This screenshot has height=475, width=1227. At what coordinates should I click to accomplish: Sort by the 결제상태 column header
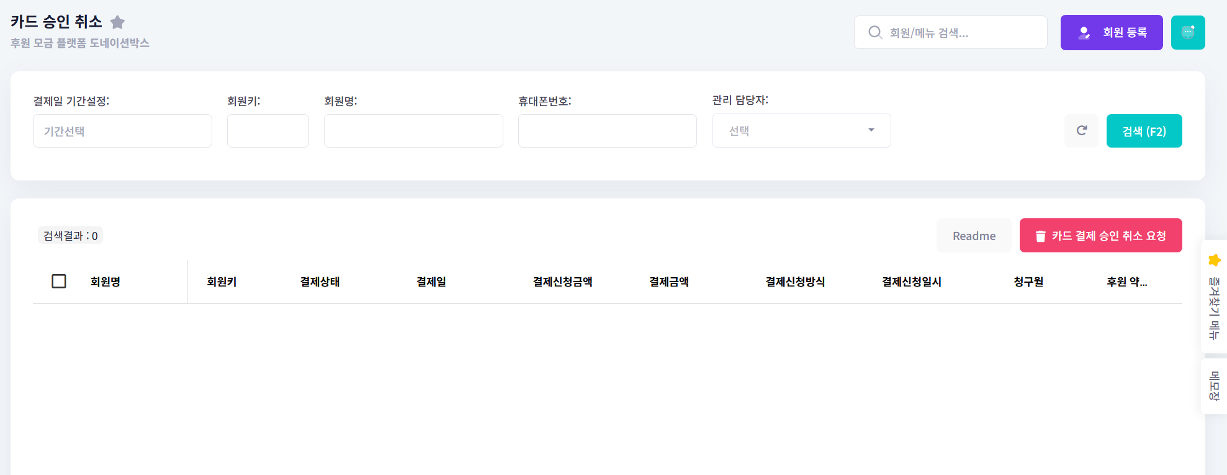click(x=320, y=282)
